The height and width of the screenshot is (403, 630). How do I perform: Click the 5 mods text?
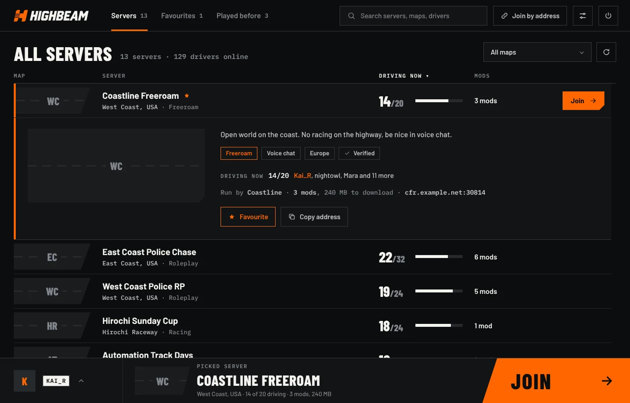pos(486,291)
